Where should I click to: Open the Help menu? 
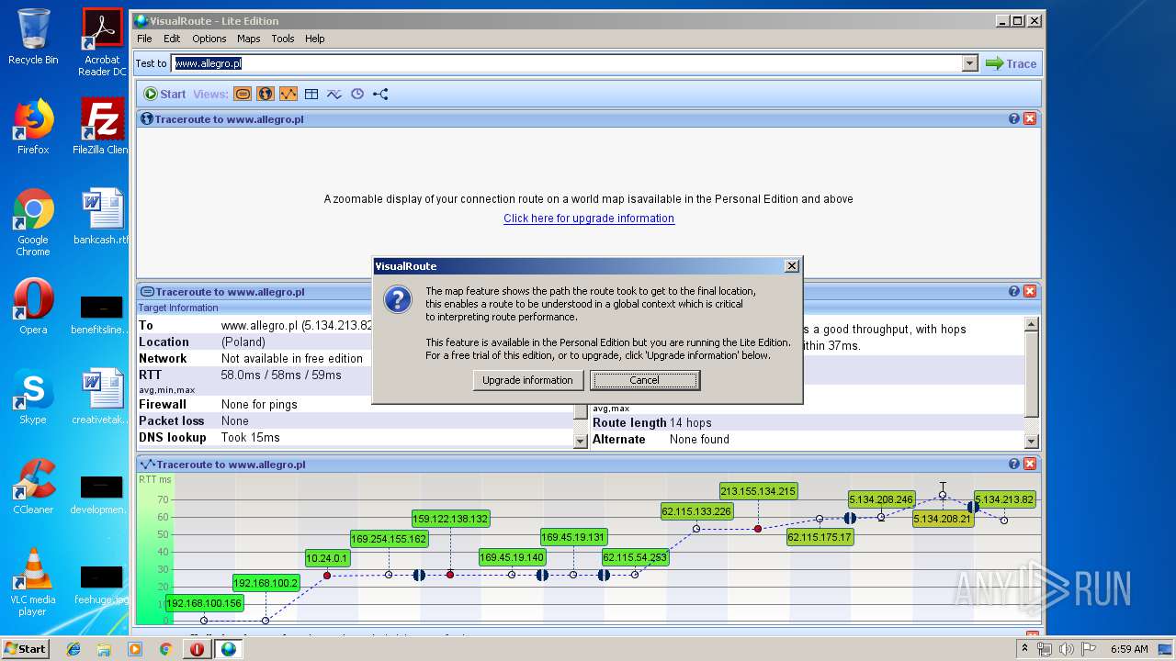point(315,39)
